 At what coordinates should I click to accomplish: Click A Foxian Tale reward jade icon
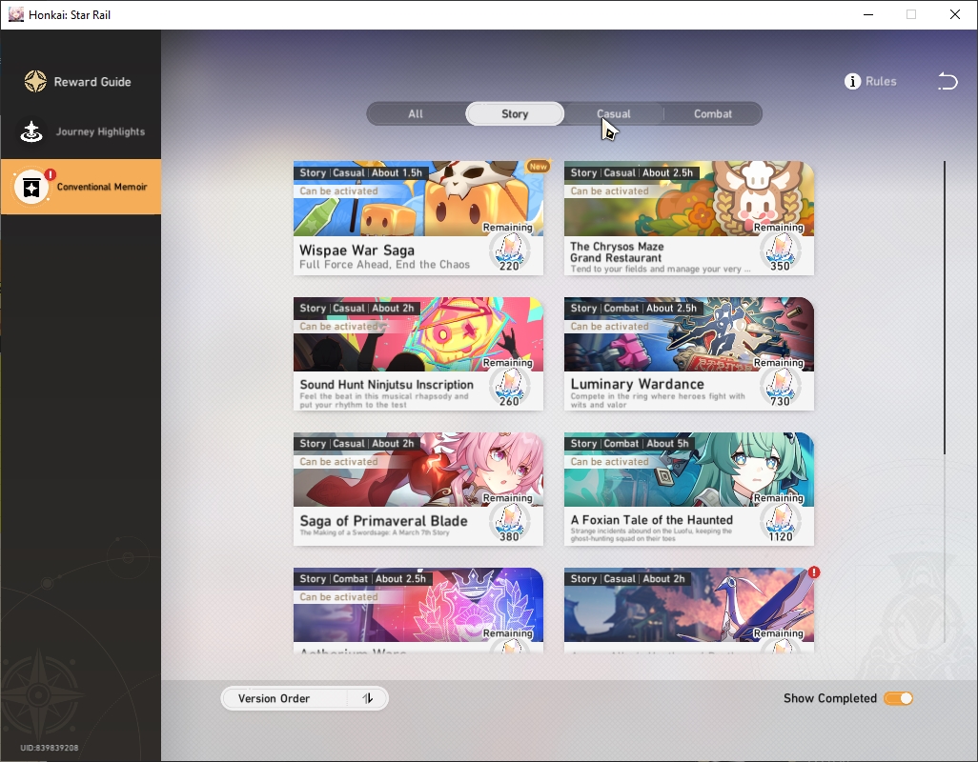coord(781,521)
